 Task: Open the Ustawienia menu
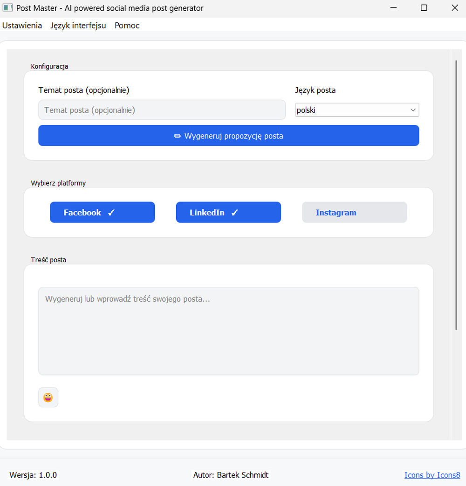pyautogui.click(x=22, y=25)
